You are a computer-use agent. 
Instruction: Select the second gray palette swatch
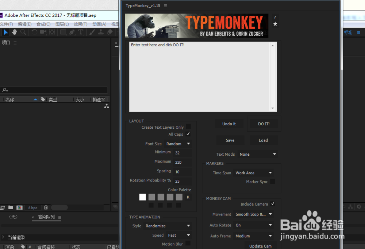coord(161,197)
